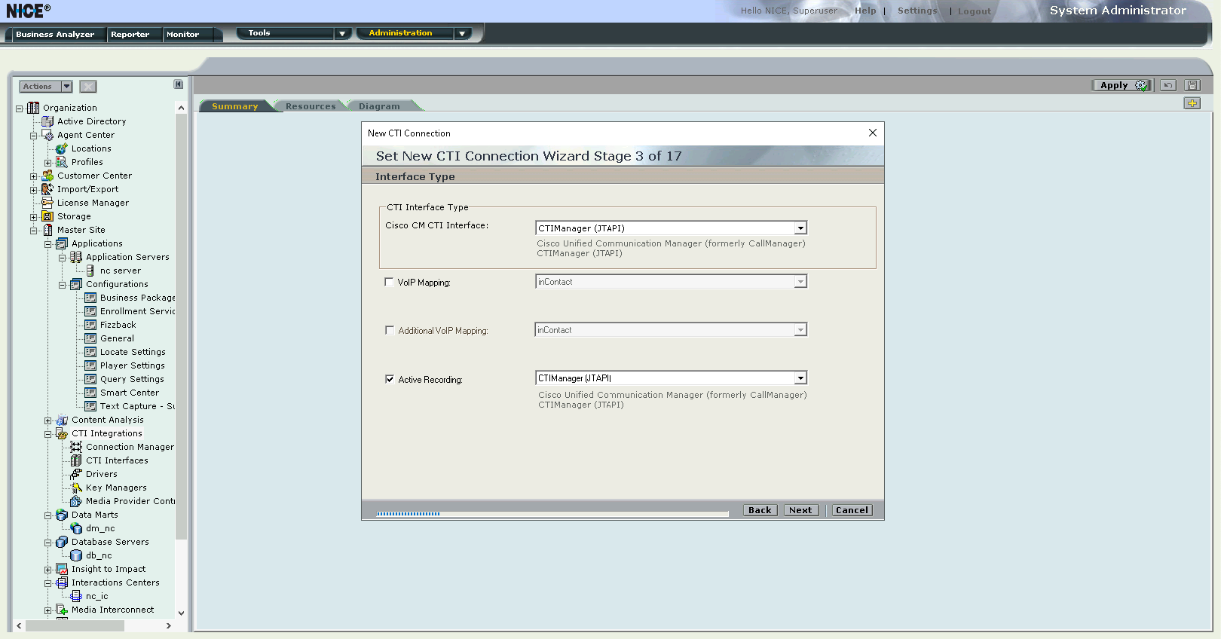Switch to the Resources tab
The image size is (1221, 639).
click(x=310, y=106)
